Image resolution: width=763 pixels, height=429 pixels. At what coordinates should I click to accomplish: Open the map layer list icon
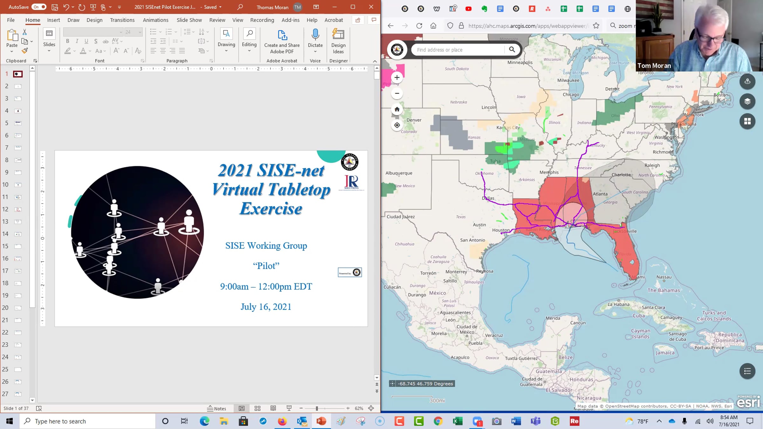pos(747,101)
